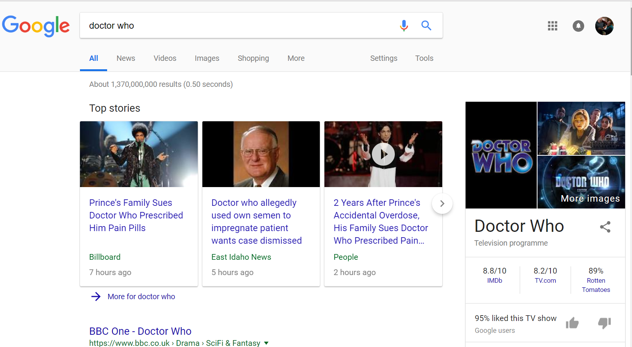The height and width of the screenshot is (347, 632).
Task: Open BBC One - Doctor Who result
Action: [140, 331]
